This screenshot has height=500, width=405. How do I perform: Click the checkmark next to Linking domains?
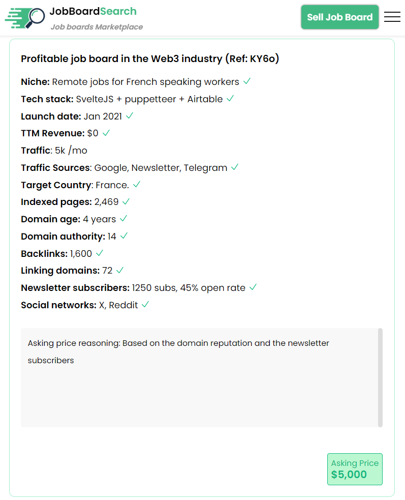(x=120, y=270)
